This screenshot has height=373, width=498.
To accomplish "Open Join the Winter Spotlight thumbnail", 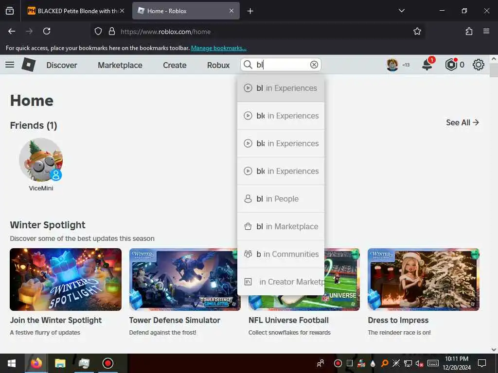I will point(66,279).
